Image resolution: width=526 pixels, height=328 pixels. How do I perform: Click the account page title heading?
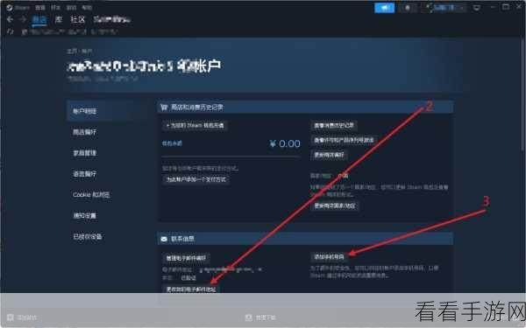pos(145,66)
